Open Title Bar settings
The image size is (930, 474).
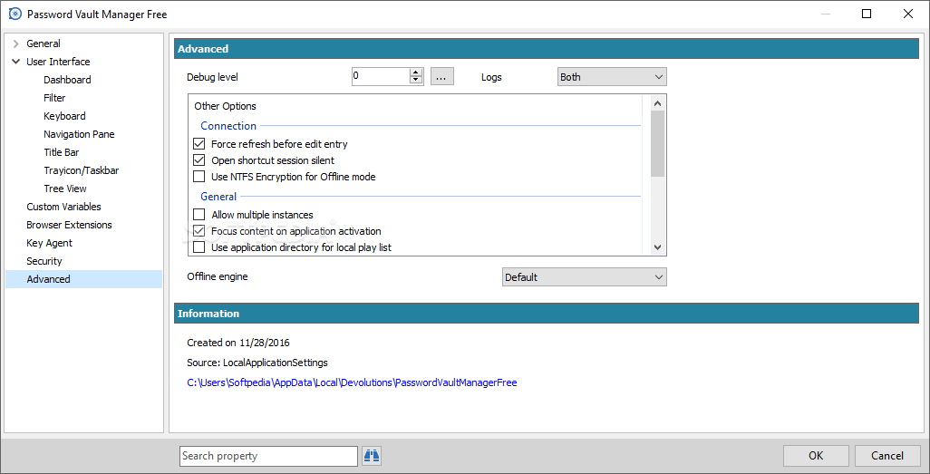61,152
